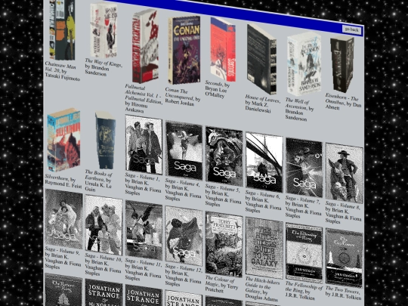This screenshot has width=408, height=306.
Task: Open The Colour of Magic cover
Action: pos(224,244)
